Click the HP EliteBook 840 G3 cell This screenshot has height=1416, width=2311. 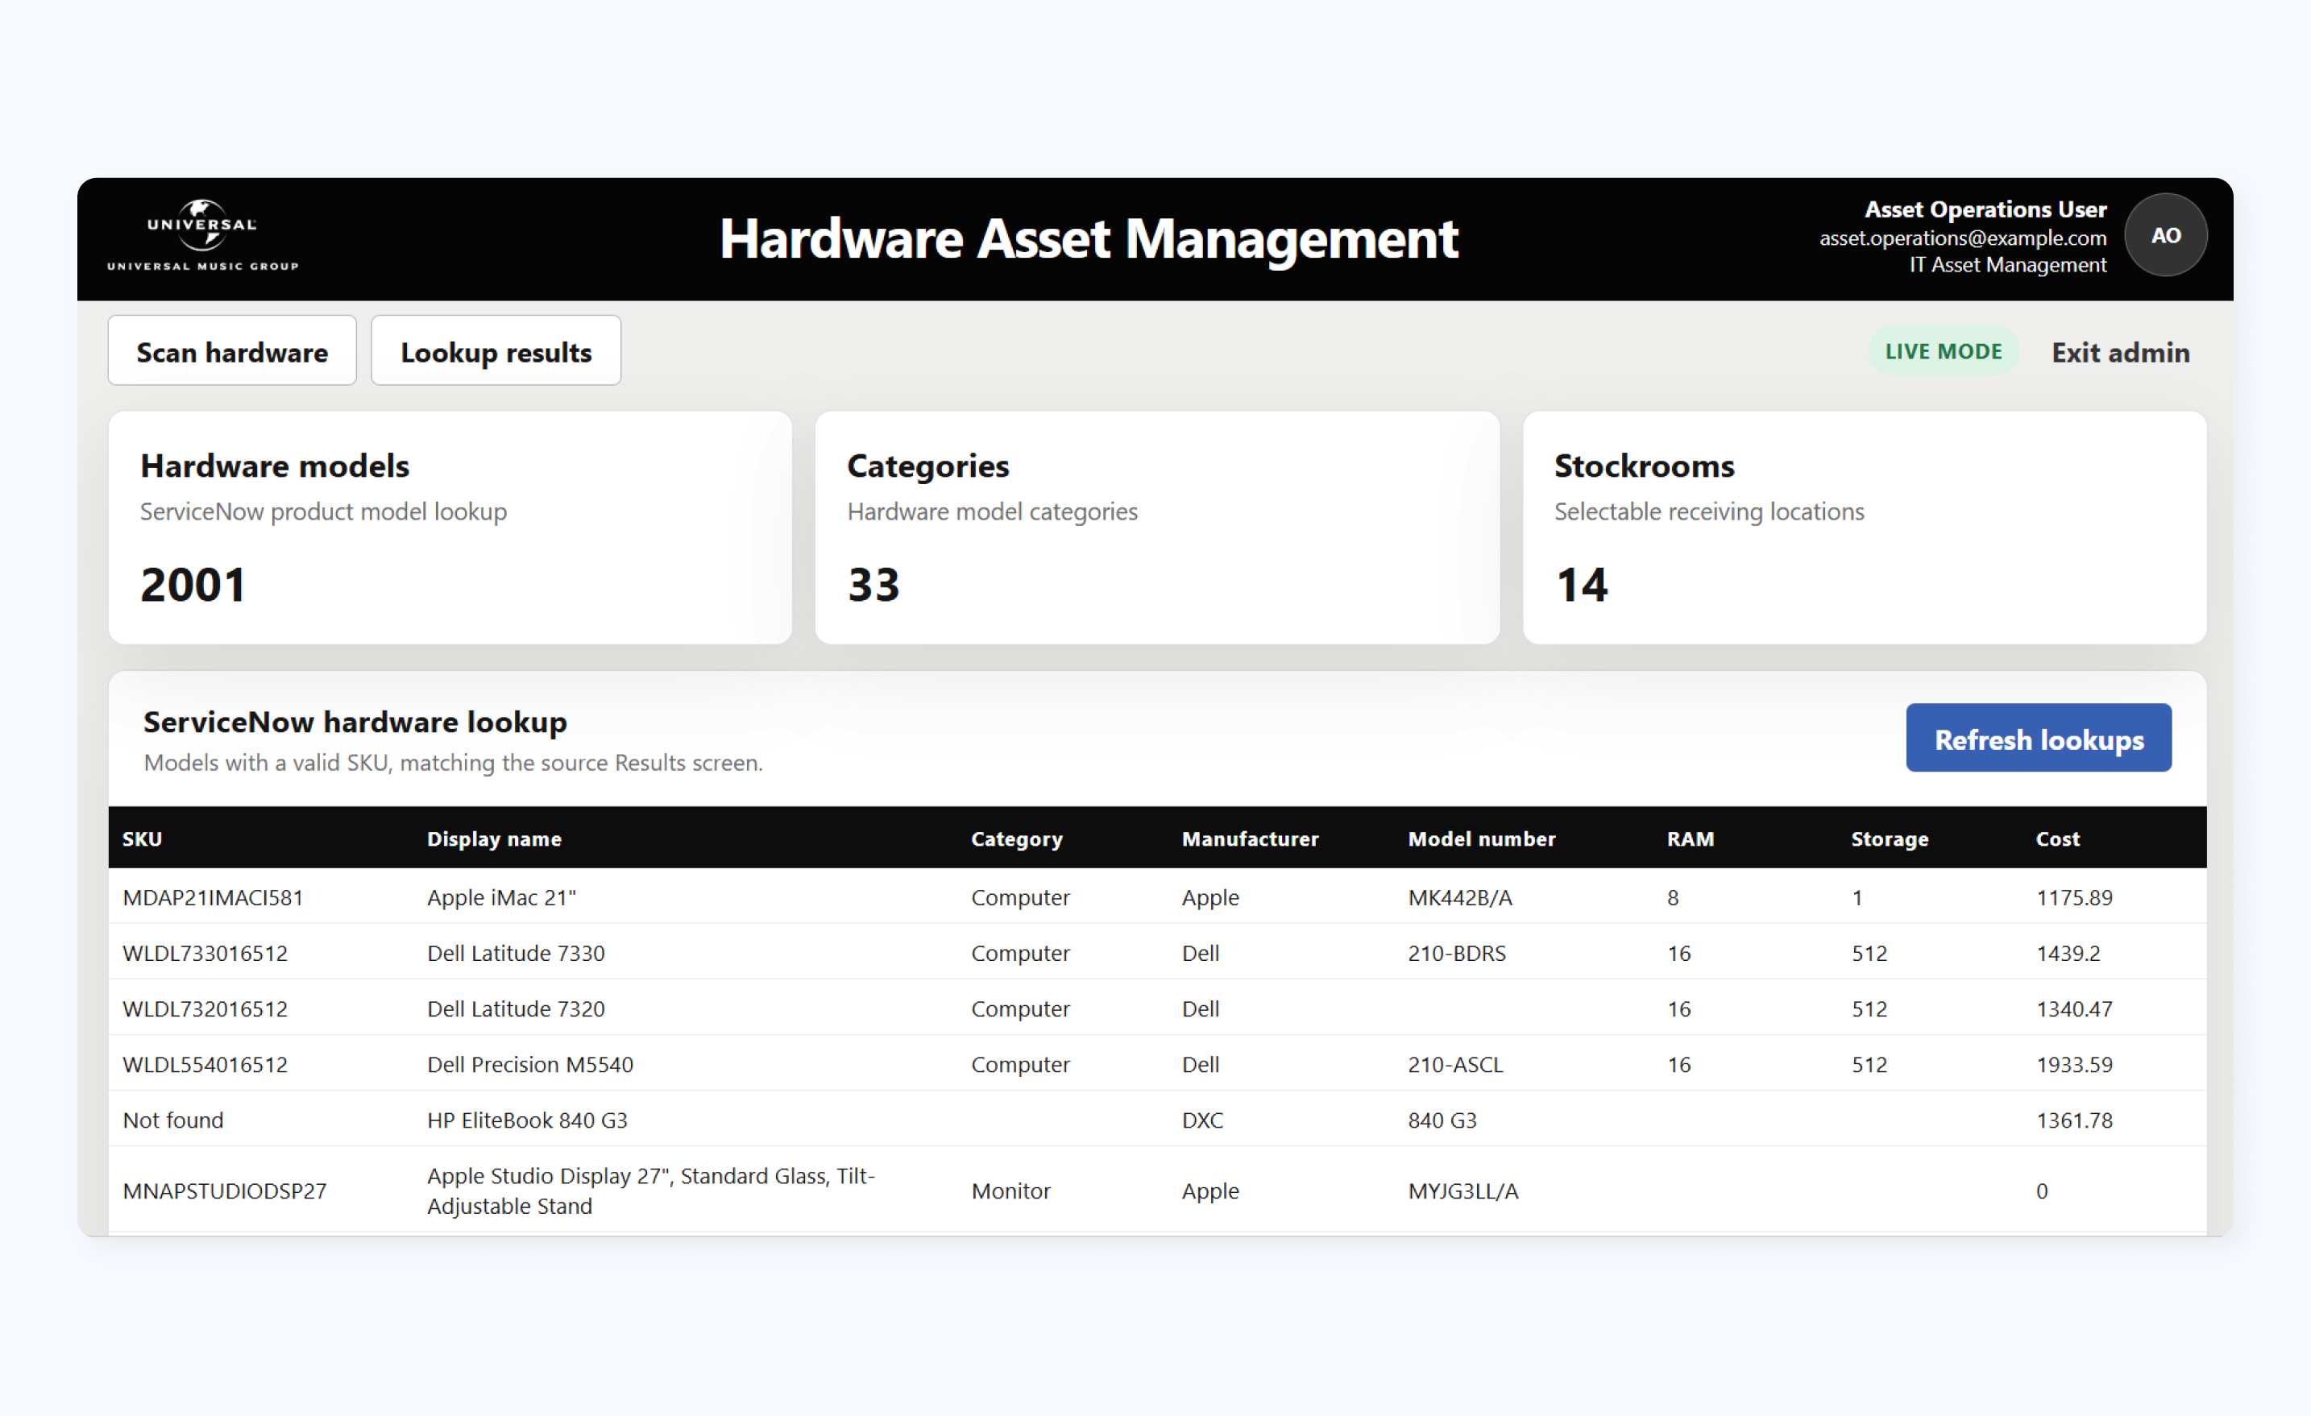click(x=527, y=1120)
